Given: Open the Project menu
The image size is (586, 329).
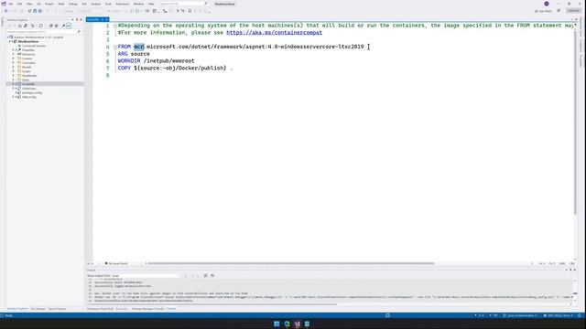Looking at the screenshot, I should pyautogui.click(x=49, y=4).
